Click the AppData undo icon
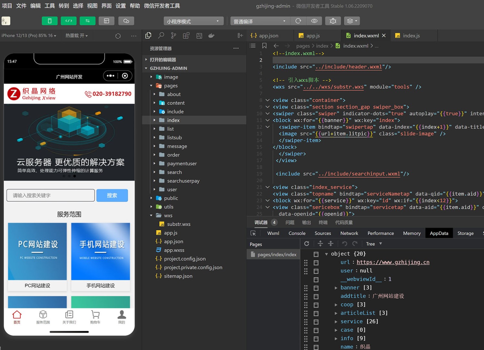Viewport: 484px width, 350px height. [345, 244]
